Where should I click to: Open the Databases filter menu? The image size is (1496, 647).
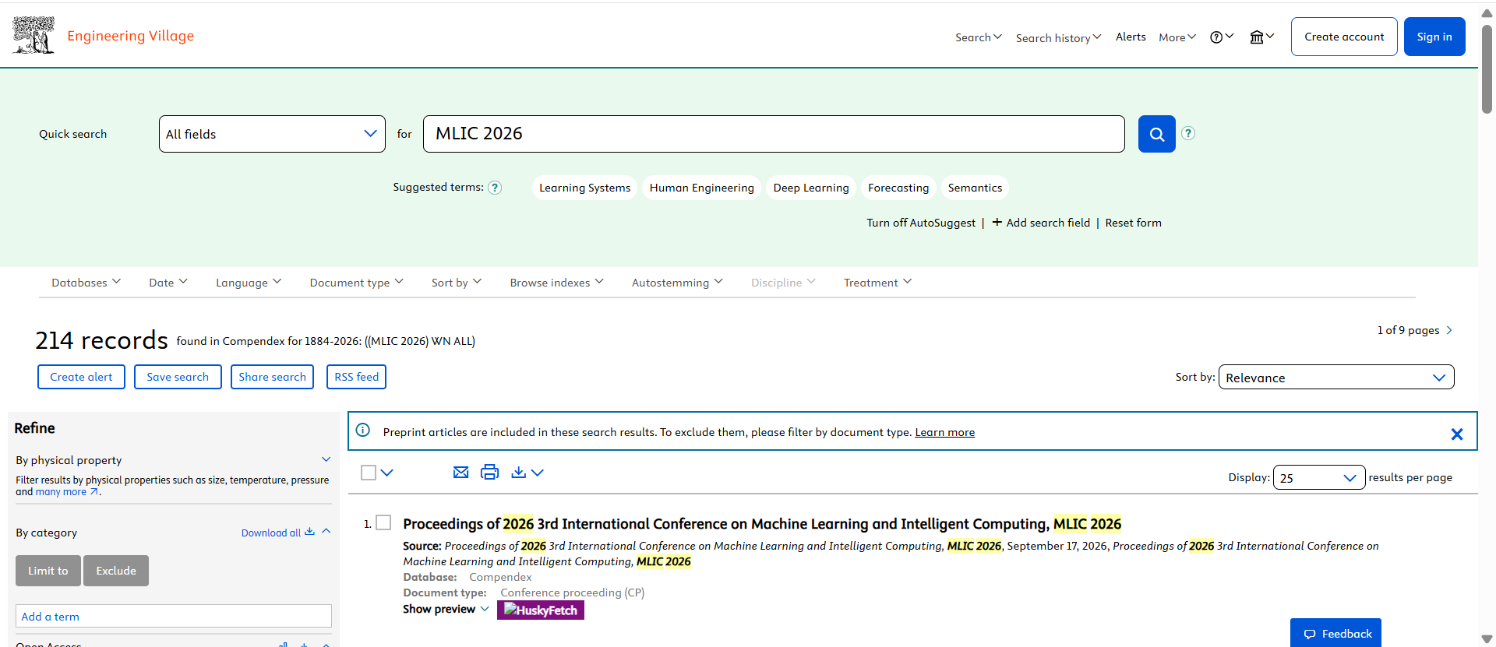pyautogui.click(x=86, y=283)
